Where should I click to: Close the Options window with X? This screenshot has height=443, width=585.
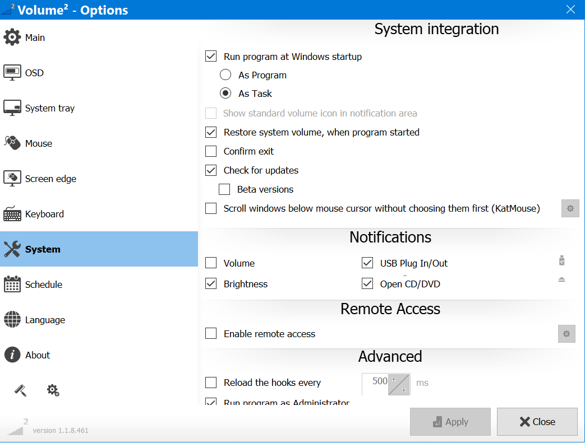pyautogui.click(x=570, y=10)
